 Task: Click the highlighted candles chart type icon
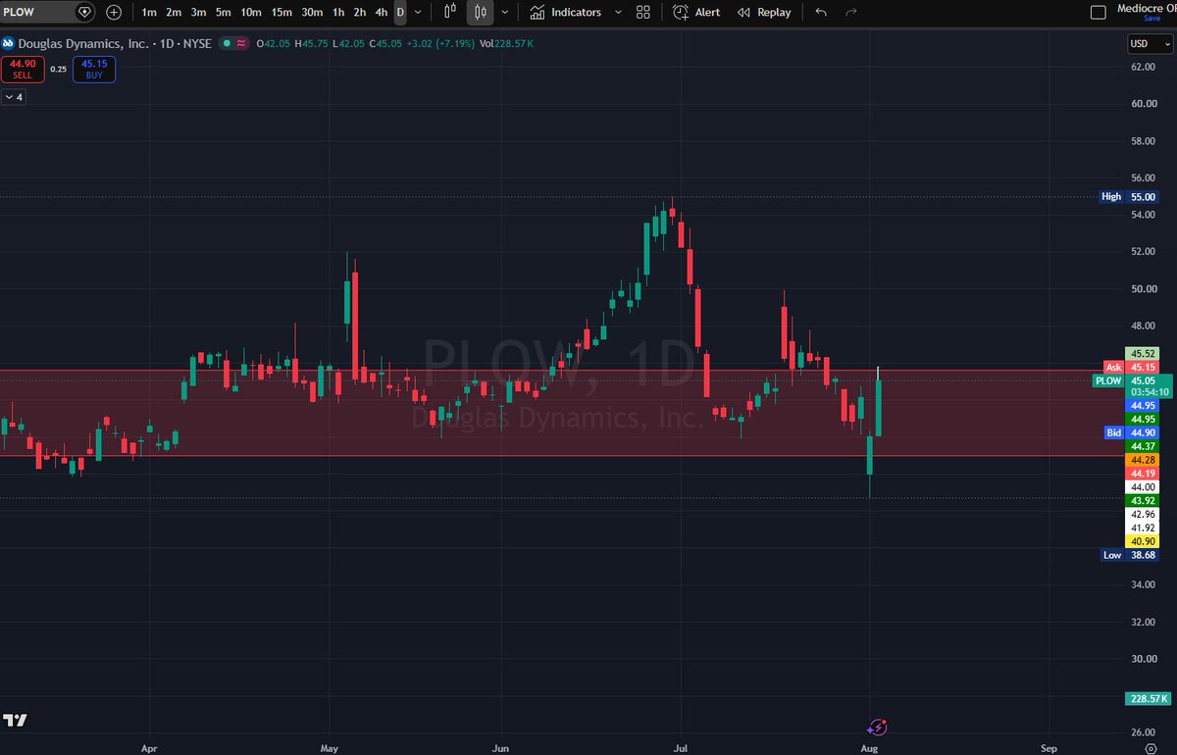click(x=481, y=12)
